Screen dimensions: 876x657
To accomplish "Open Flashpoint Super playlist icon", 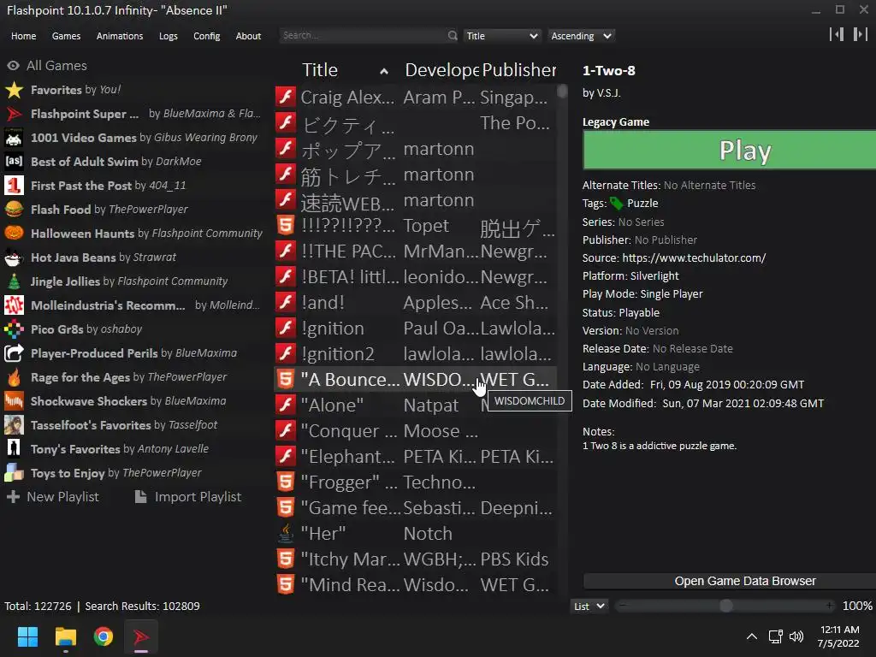I will [14, 114].
